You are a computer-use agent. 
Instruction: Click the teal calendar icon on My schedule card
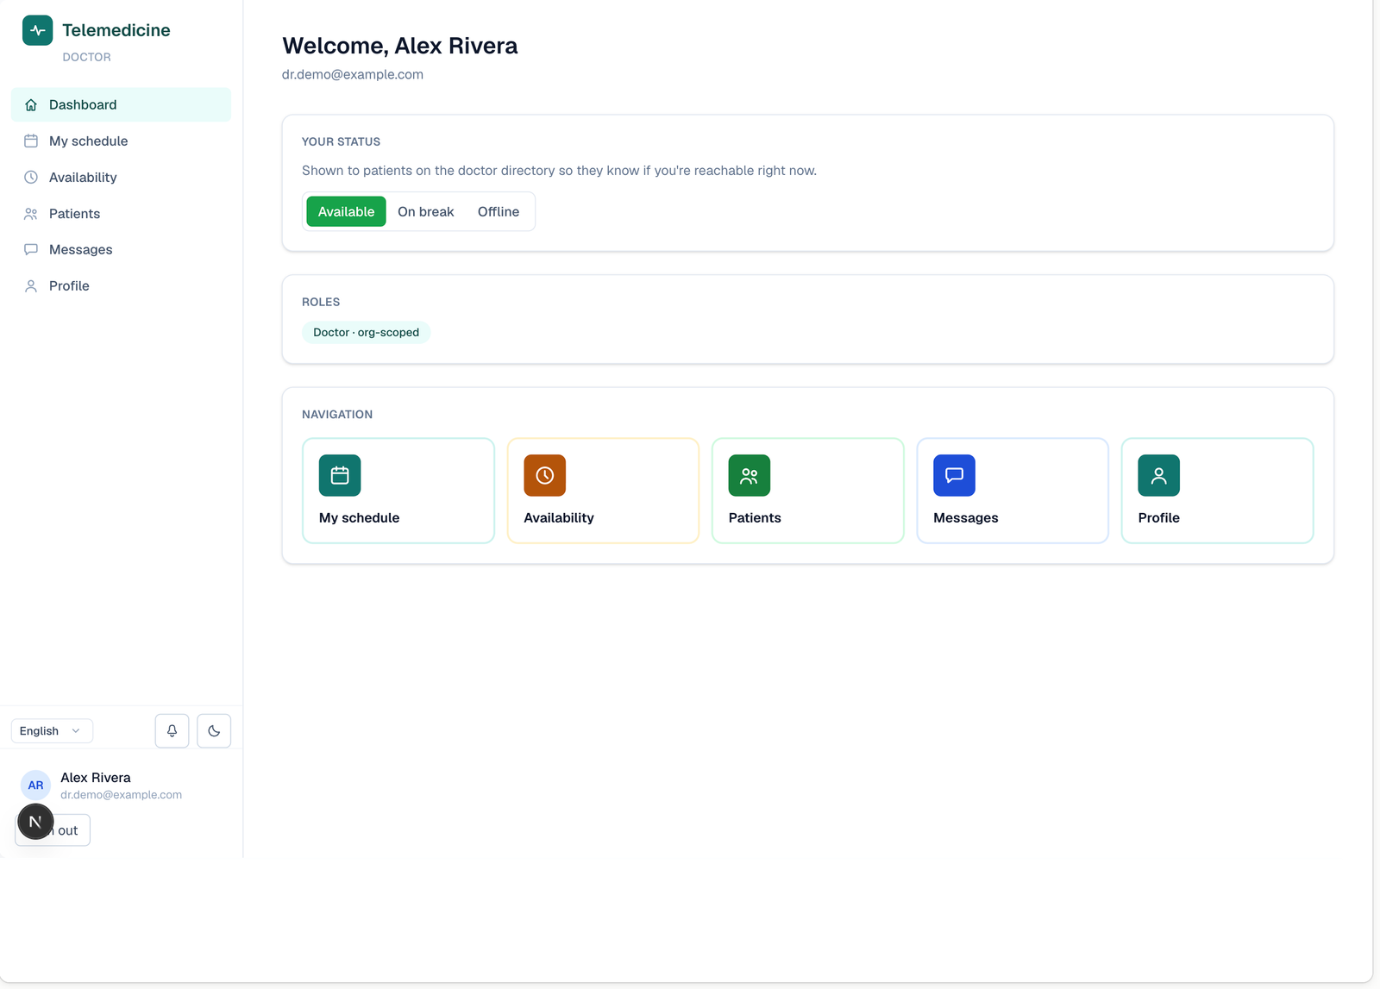pyautogui.click(x=340, y=475)
